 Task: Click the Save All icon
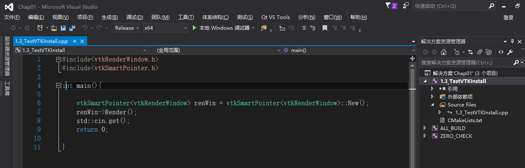72,28
